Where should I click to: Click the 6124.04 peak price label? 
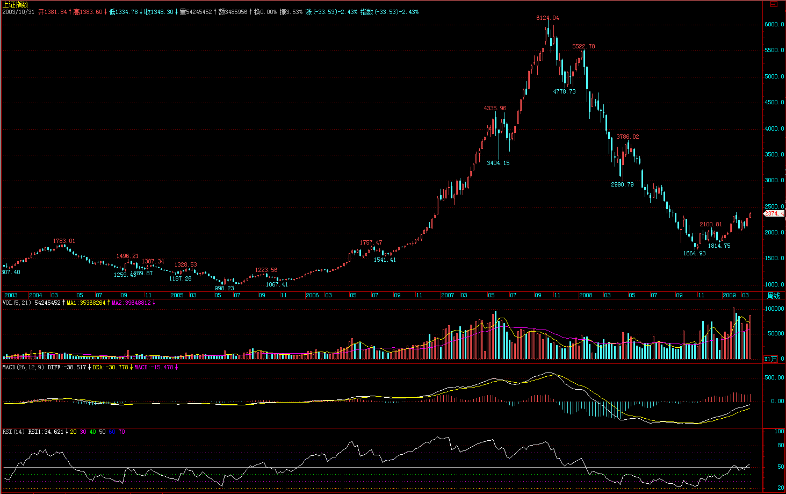pos(547,18)
